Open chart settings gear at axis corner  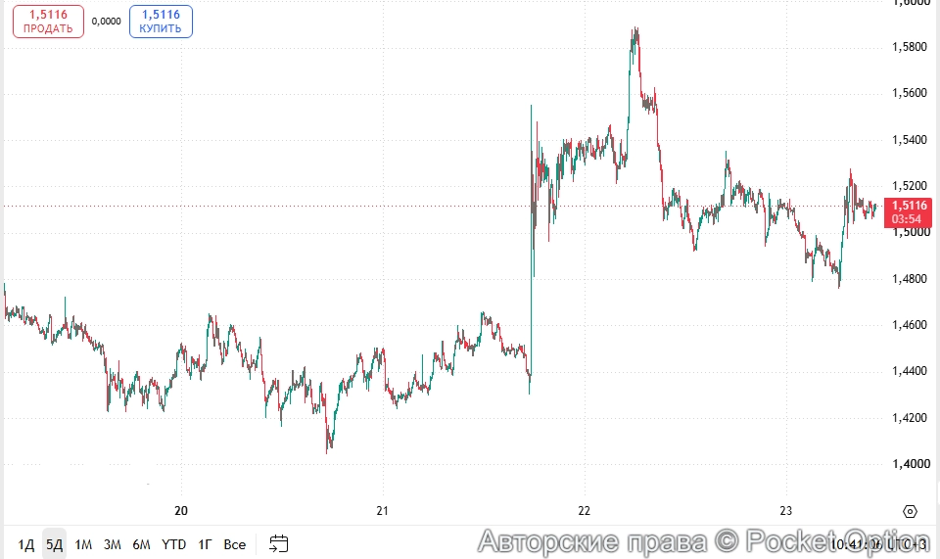910,512
